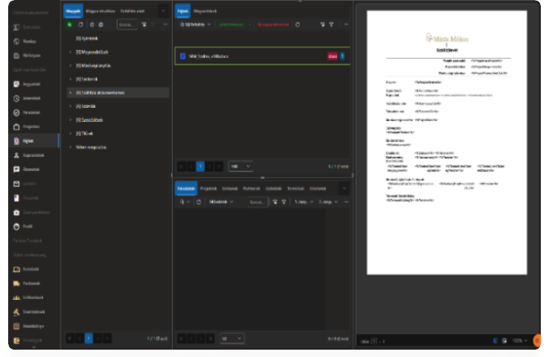Open the page size dropdown showing 10
This screenshot has height=357, width=549.
[x=232, y=338]
